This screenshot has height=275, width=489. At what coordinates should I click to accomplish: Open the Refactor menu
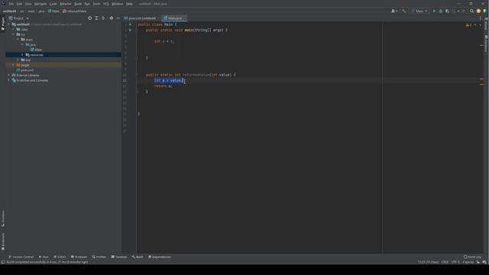coord(66,4)
